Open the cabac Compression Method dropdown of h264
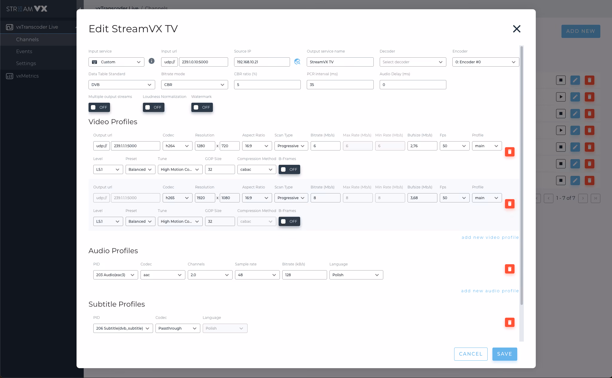Screen dimensions: 612x378 click(257, 169)
